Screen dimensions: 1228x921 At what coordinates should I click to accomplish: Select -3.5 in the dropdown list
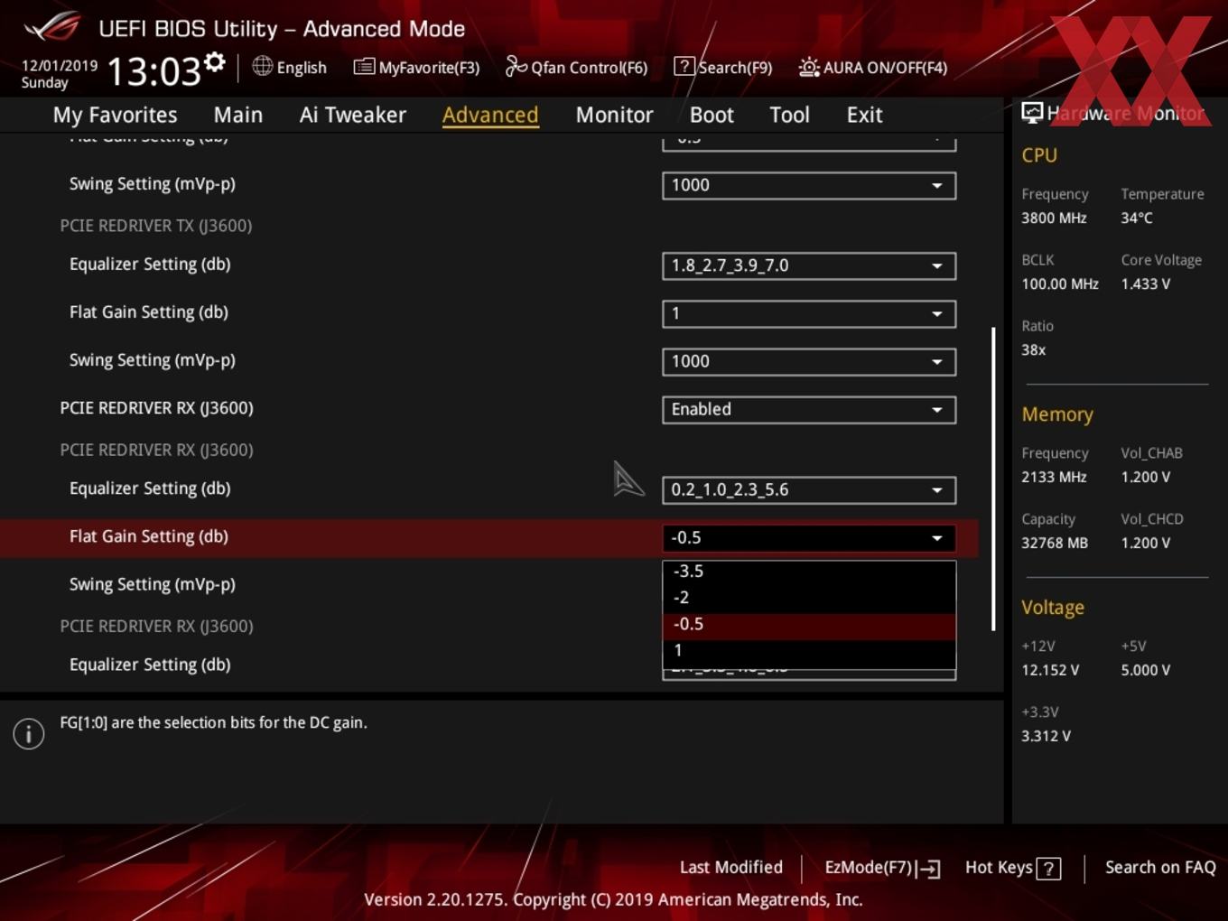click(809, 571)
